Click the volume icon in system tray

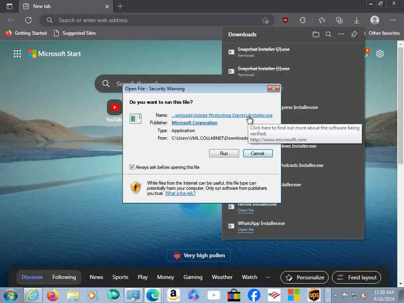(x=364, y=296)
